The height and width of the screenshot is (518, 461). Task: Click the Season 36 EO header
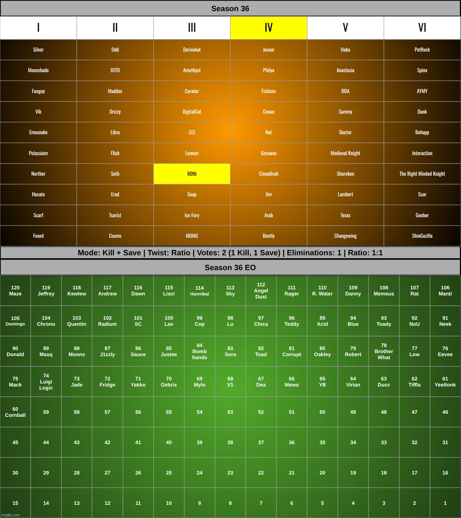pos(230,267)
